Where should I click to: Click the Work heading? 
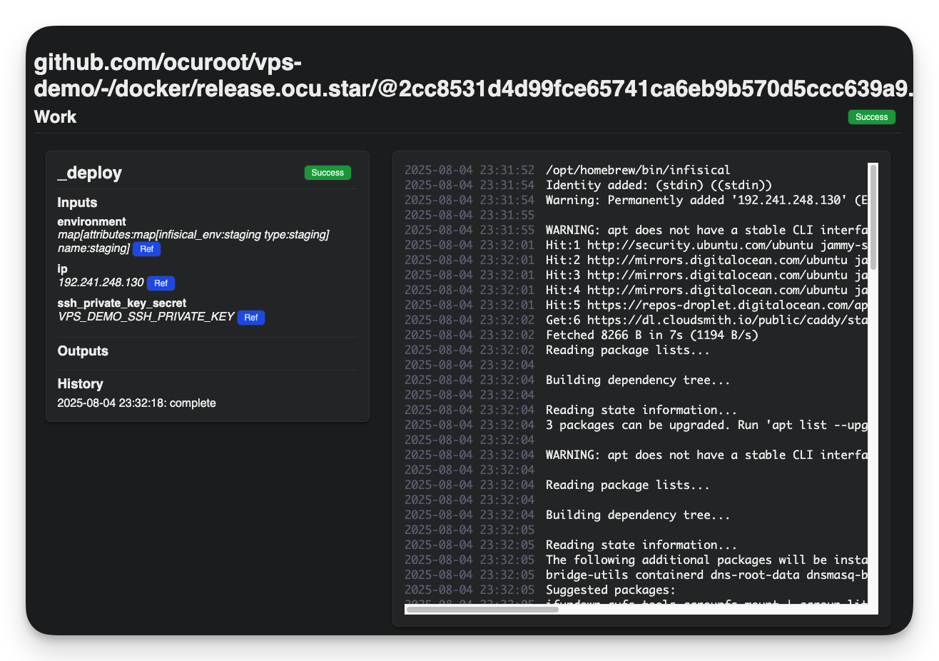pos(55,117)
